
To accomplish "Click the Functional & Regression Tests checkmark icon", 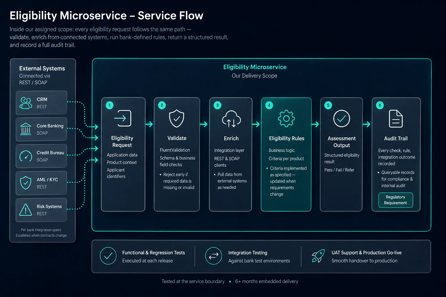I will [108, 256].
